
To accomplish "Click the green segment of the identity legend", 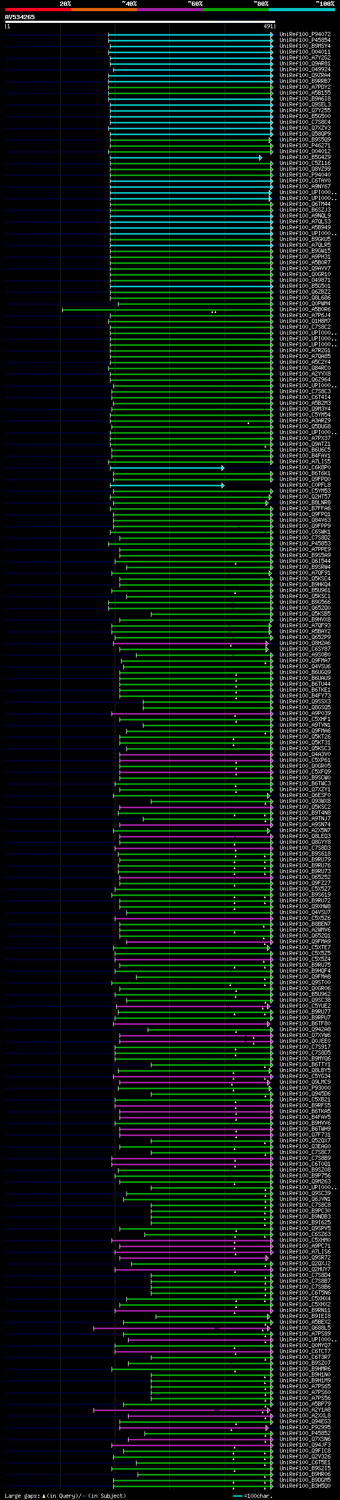I will point(236,10).
